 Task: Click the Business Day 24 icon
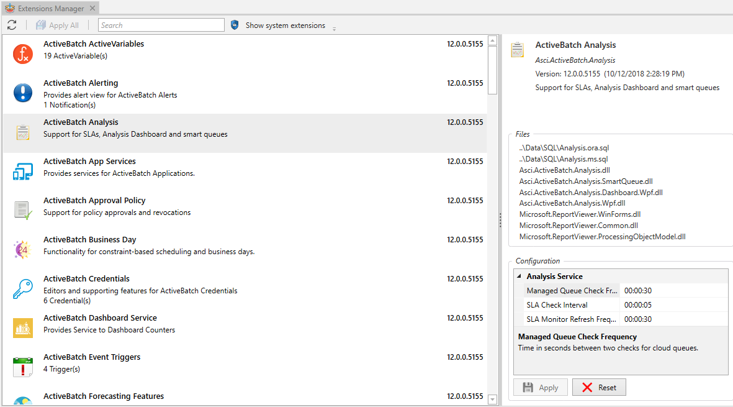[22, 250]
